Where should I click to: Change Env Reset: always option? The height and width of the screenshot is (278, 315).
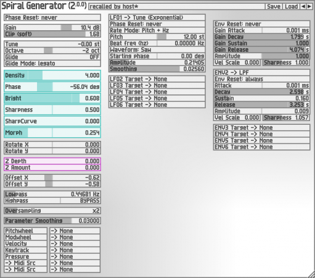262,79
